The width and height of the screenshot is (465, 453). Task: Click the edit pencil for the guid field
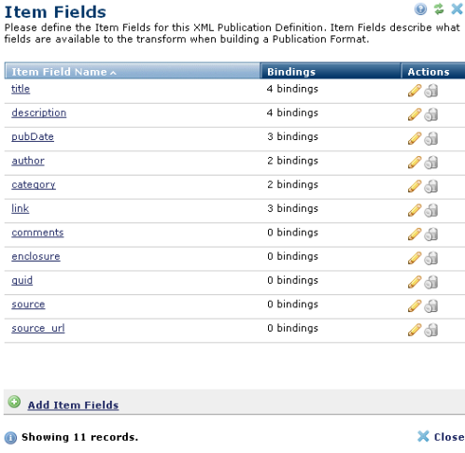coord(415,282)
